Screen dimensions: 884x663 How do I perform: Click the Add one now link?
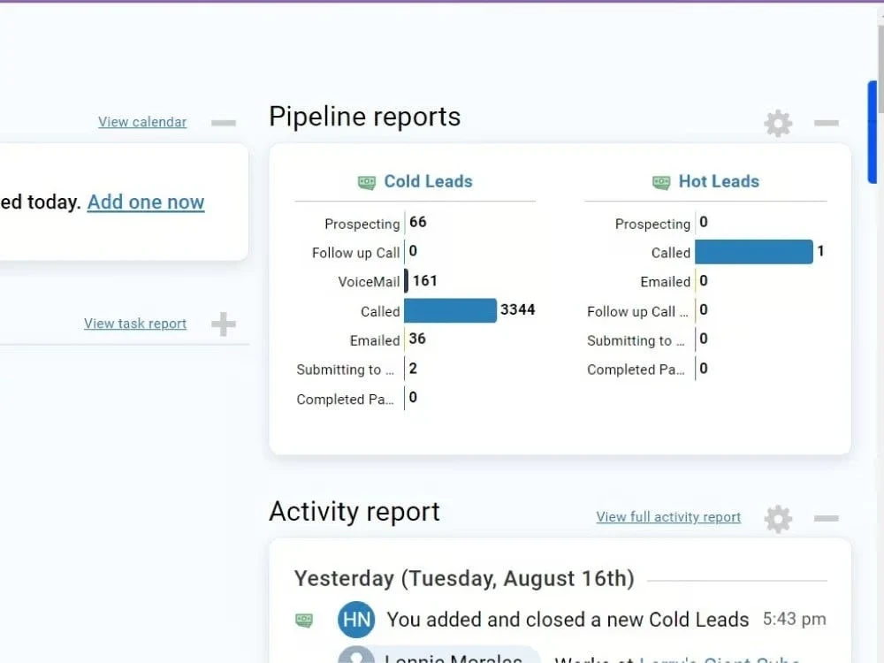pos(146,202)
